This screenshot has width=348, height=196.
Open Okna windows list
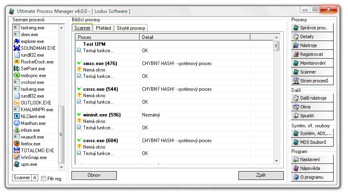coord(312,107)
